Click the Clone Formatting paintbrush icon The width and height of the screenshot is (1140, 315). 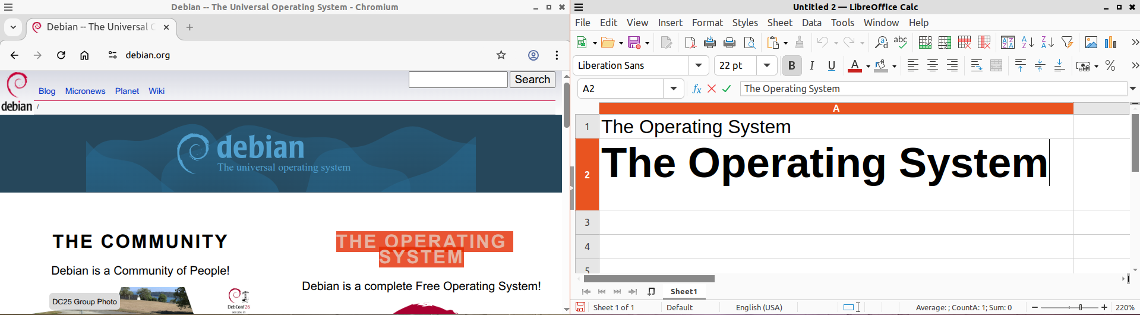click(x=800, y=43)
